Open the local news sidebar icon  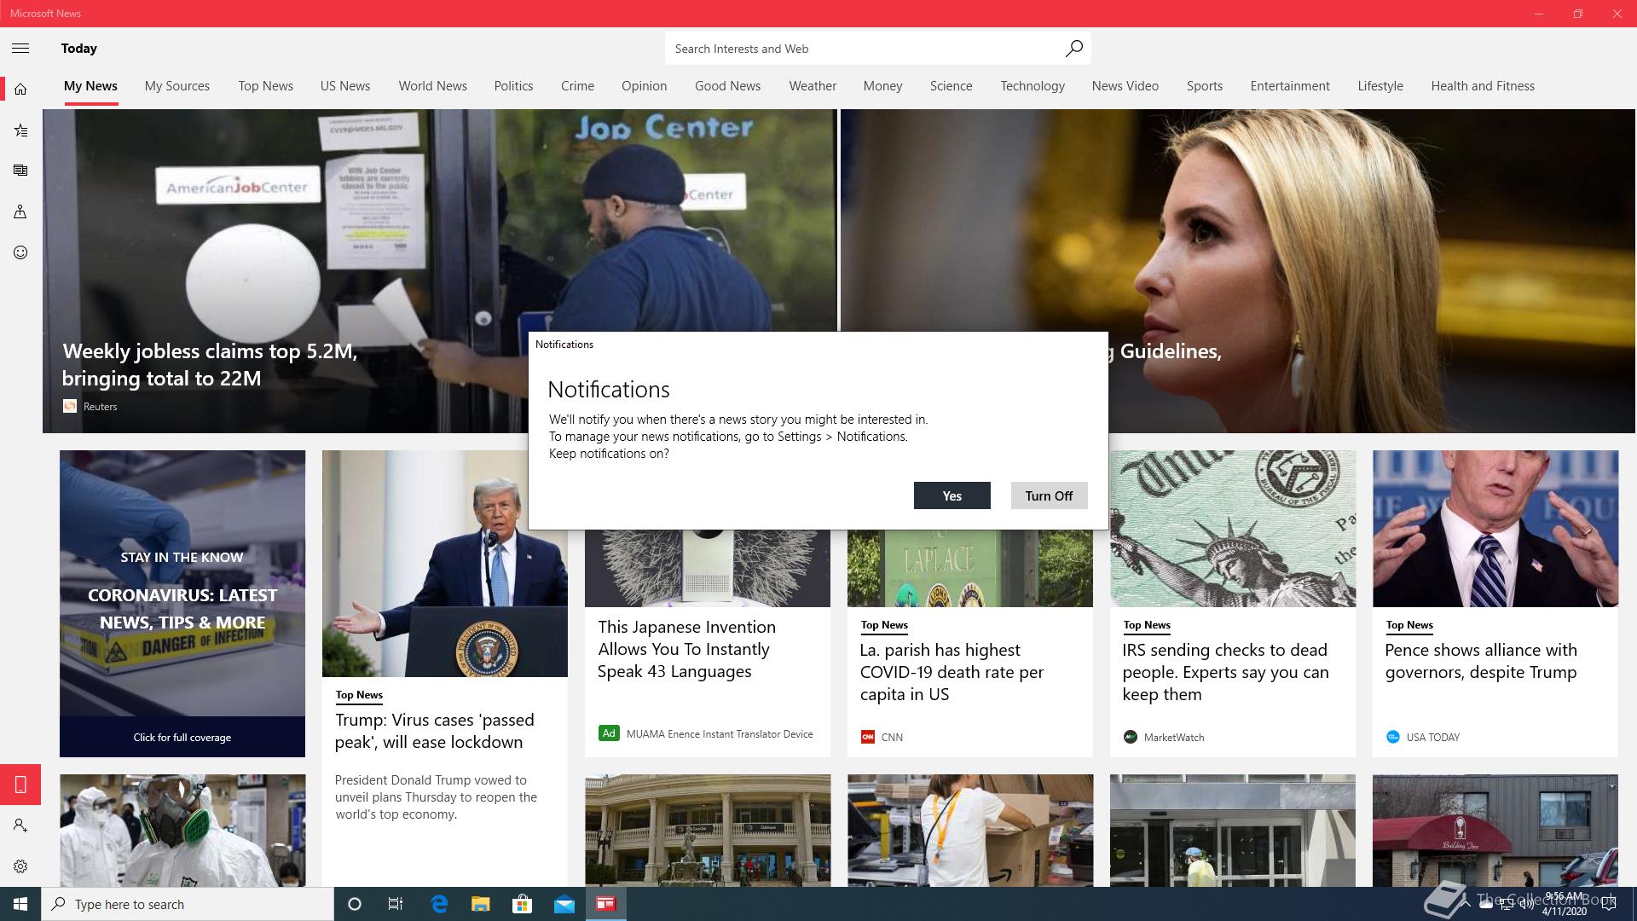coord(20,211)
